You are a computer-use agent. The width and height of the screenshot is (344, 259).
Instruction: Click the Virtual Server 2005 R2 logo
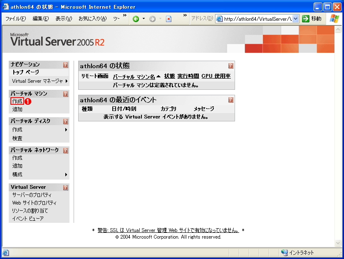tap(57, 40)
